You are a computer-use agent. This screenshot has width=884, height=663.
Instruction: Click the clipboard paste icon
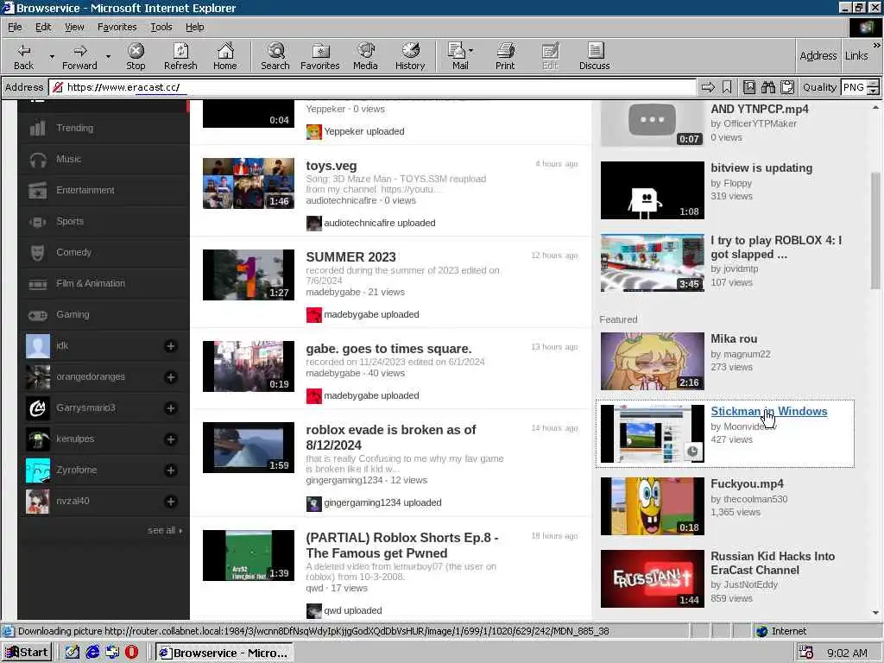point(787,87)
